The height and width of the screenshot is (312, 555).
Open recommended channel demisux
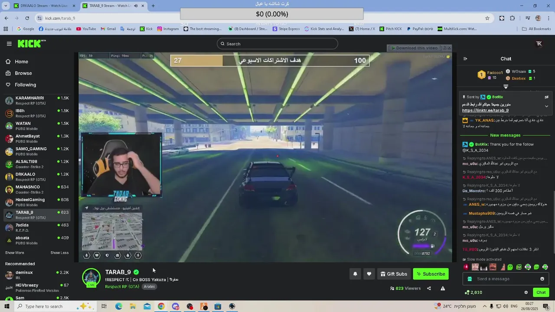click(37, 275)
